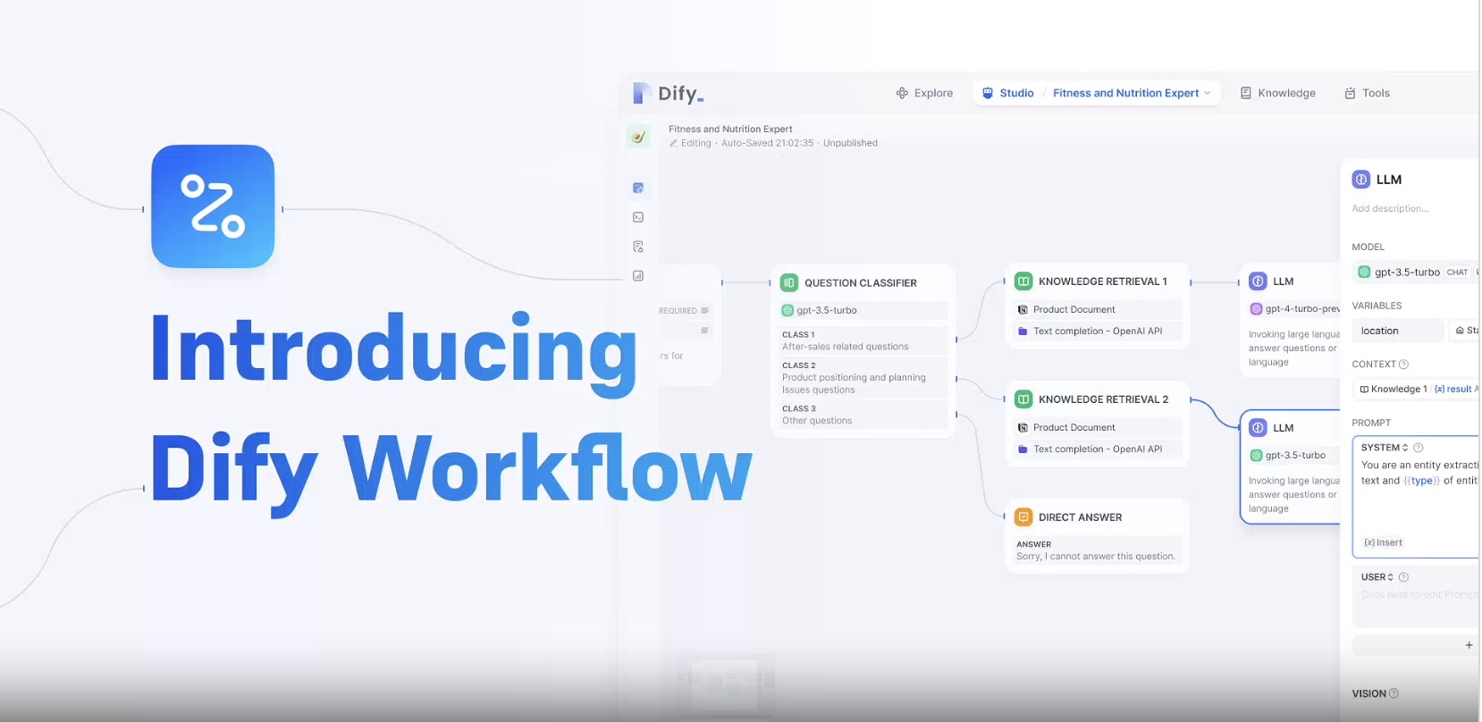This screenshot has height=722, width=1482.
Task: Click the Add description field
Action: pos(1390,208)
